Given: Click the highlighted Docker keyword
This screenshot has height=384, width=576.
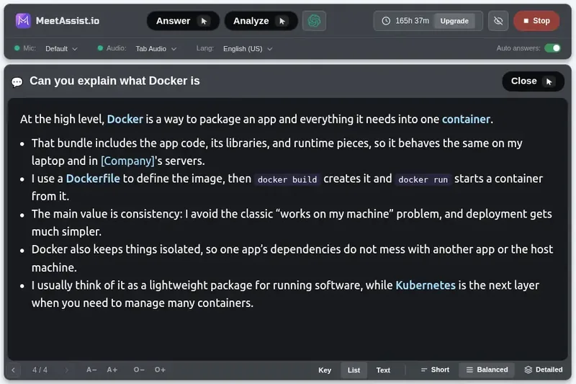Looking at the screenshot, I should pyautogui.click(x=125, y=119).
